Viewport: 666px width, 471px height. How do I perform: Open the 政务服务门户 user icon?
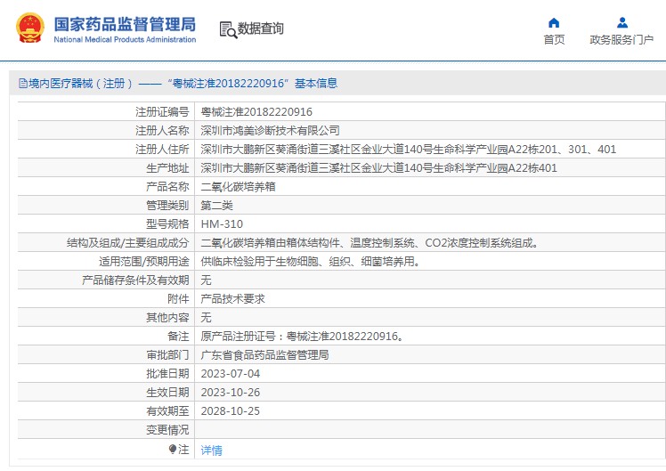coord(622,22)
